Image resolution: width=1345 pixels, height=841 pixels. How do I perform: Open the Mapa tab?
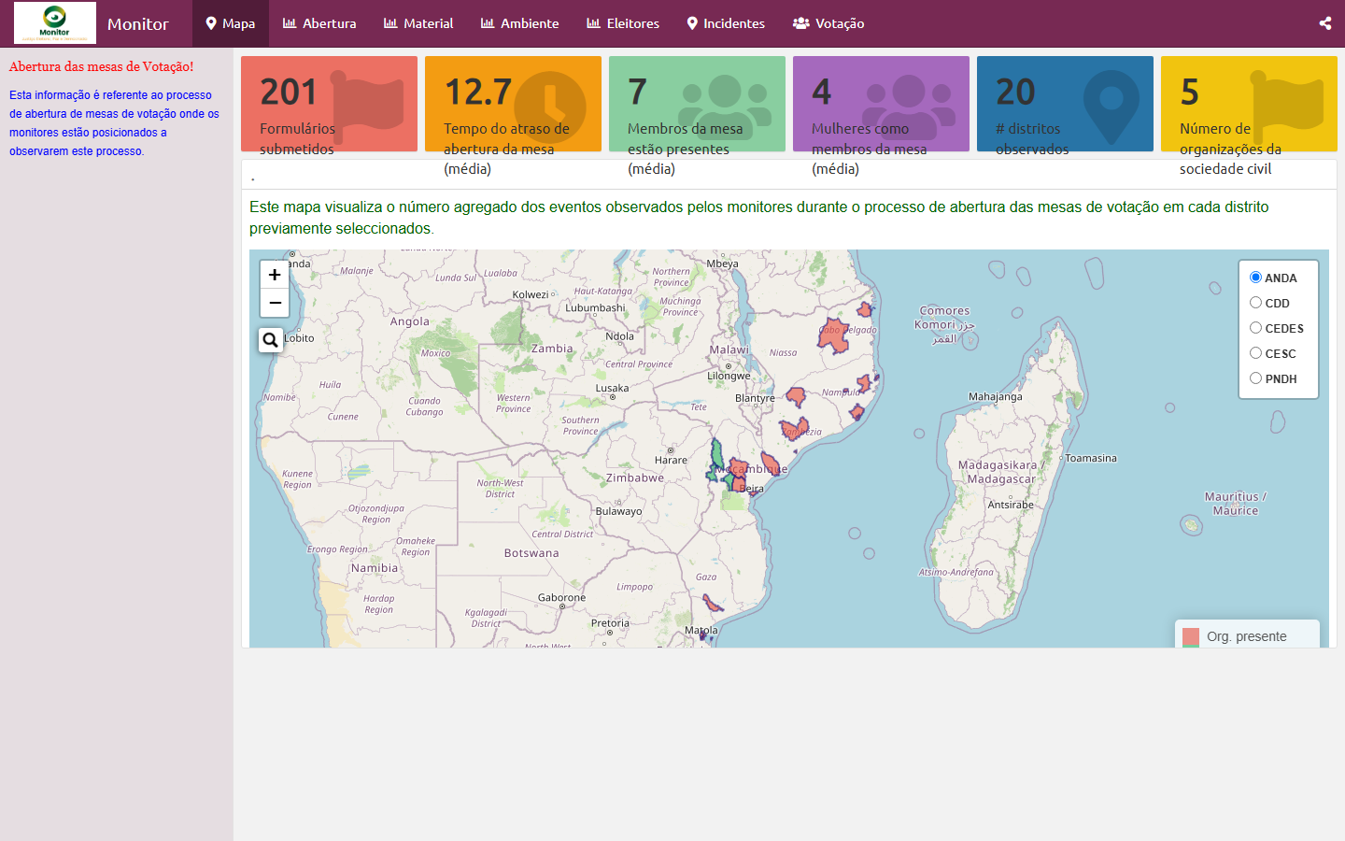pyautogui.click(x=231, y=23)
